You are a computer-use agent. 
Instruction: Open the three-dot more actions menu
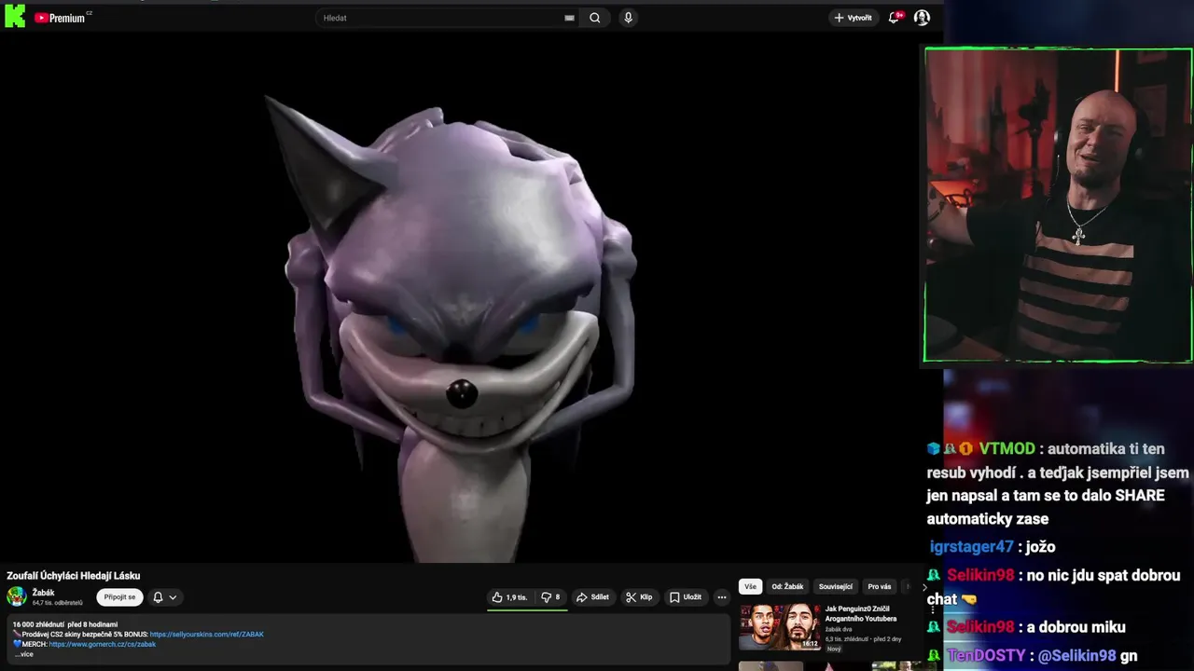(721, 597)
